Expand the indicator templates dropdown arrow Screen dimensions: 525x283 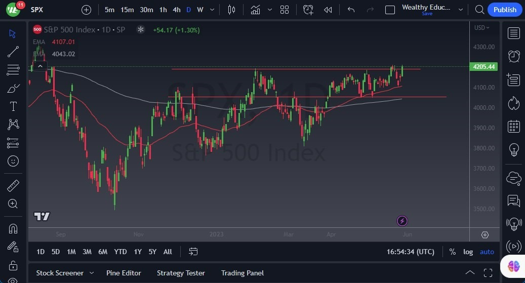(x=269, y=10)
